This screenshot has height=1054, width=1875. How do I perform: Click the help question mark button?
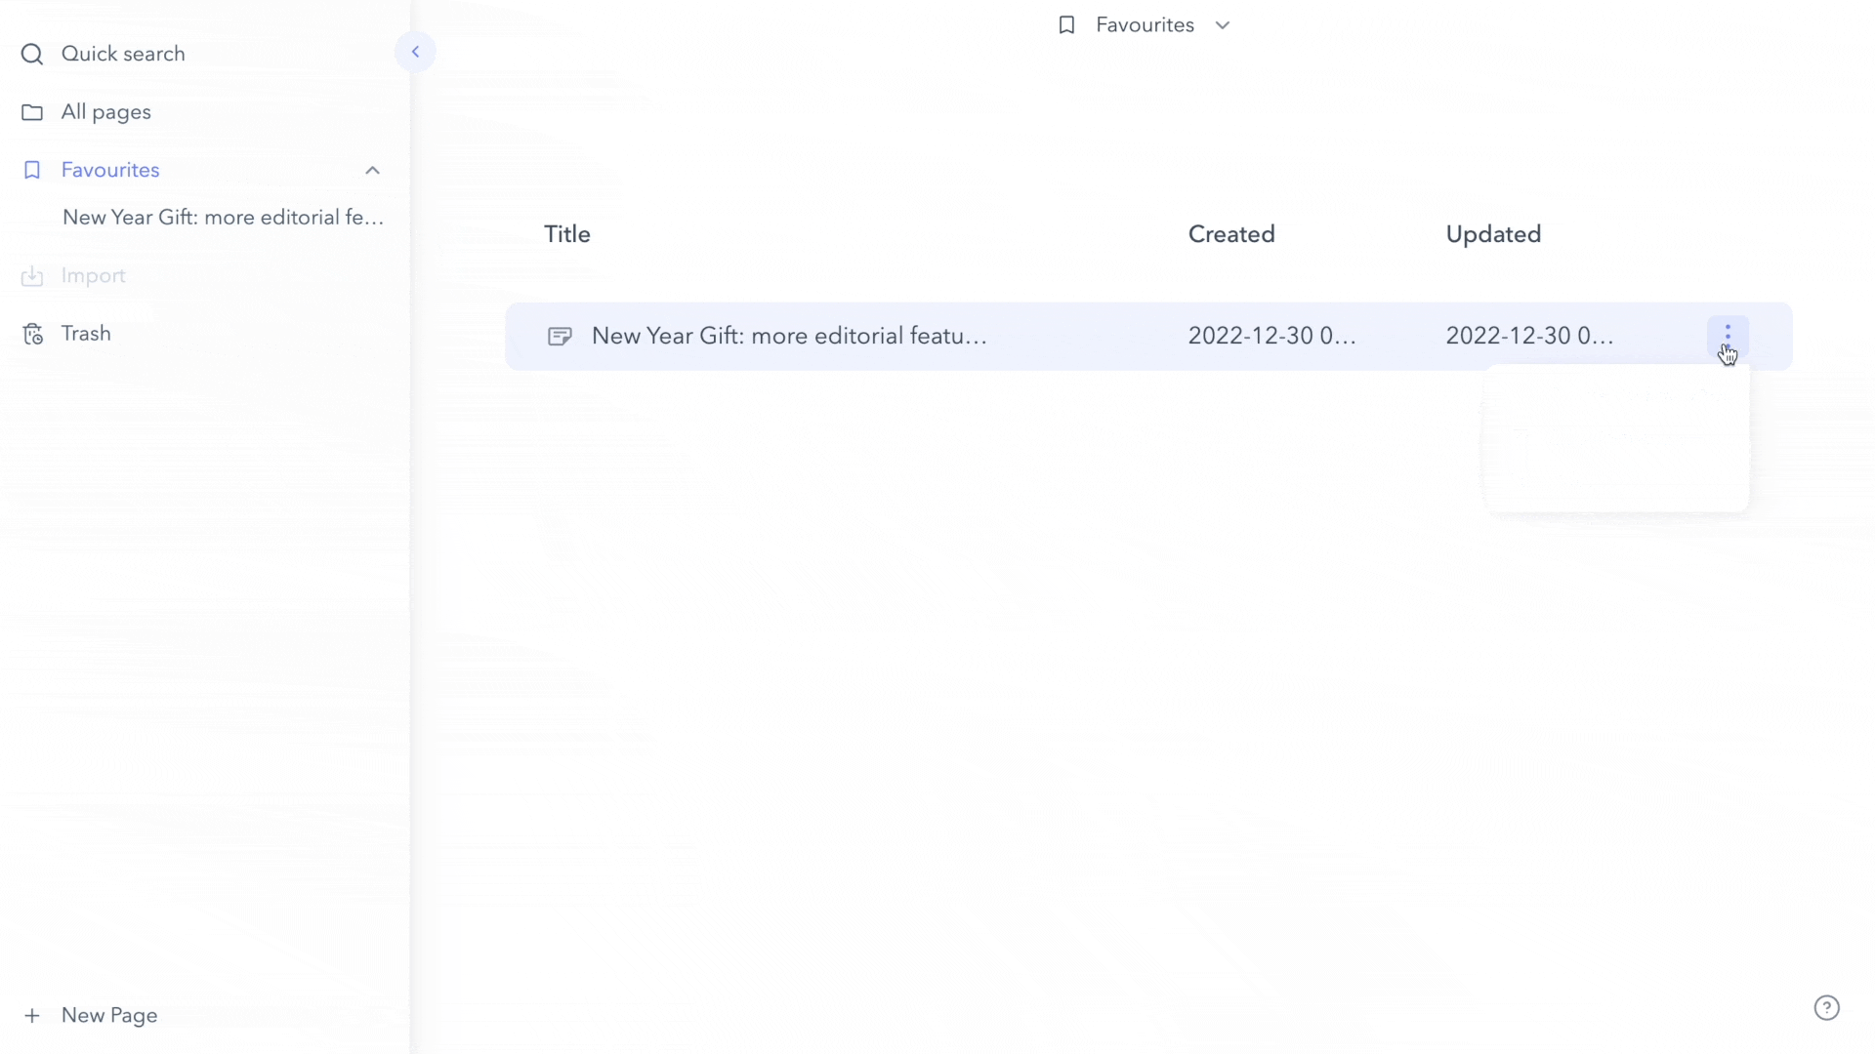1826,1008
